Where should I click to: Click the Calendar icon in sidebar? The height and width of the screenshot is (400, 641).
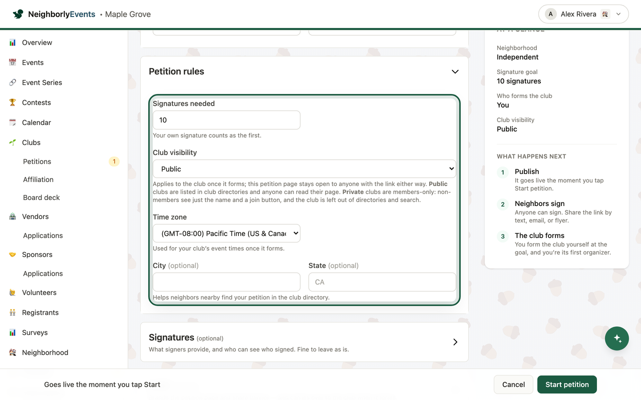point(13,122)
